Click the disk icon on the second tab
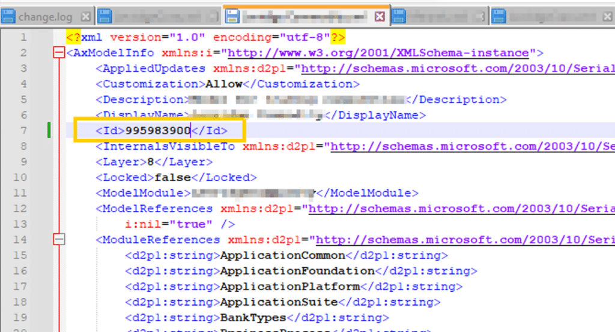615x332 pixels. point(104,16)
